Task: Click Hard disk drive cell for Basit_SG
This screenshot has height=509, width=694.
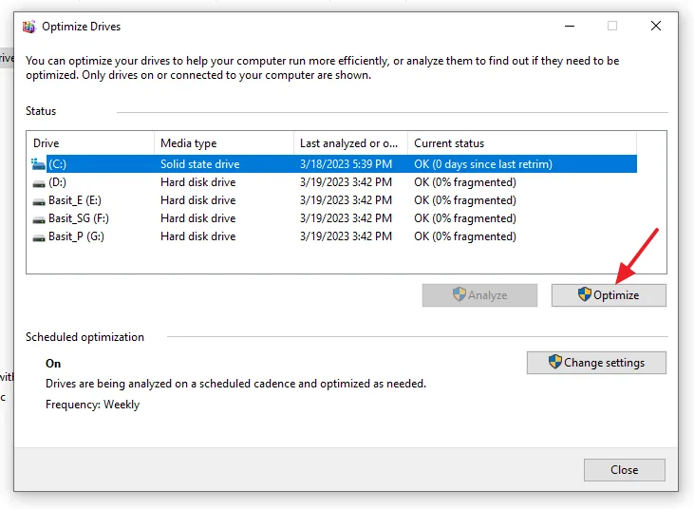Action: (197, 218)
